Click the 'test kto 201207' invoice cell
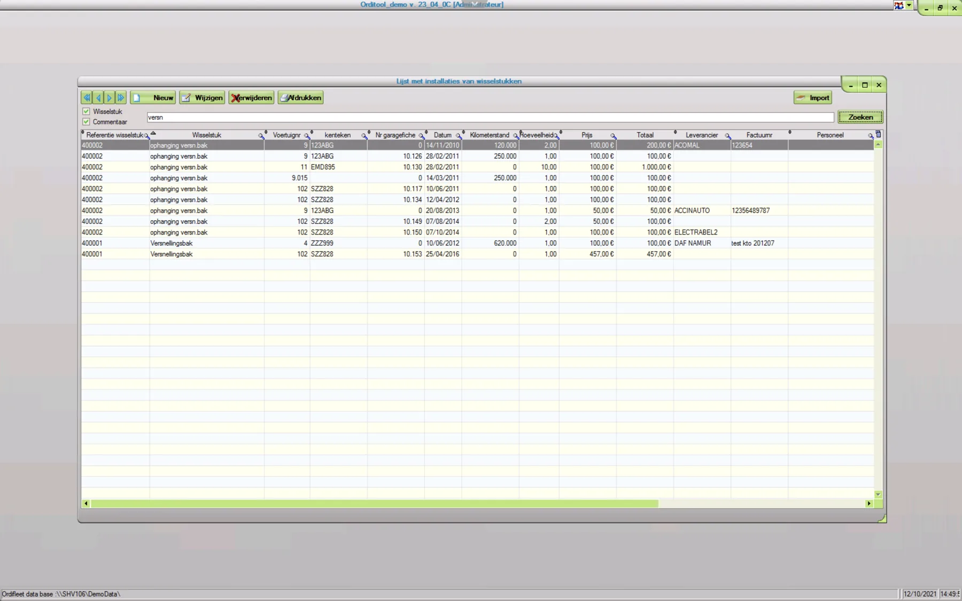The width and height of the screenshot is (962, 601). [x=759, y=243]
